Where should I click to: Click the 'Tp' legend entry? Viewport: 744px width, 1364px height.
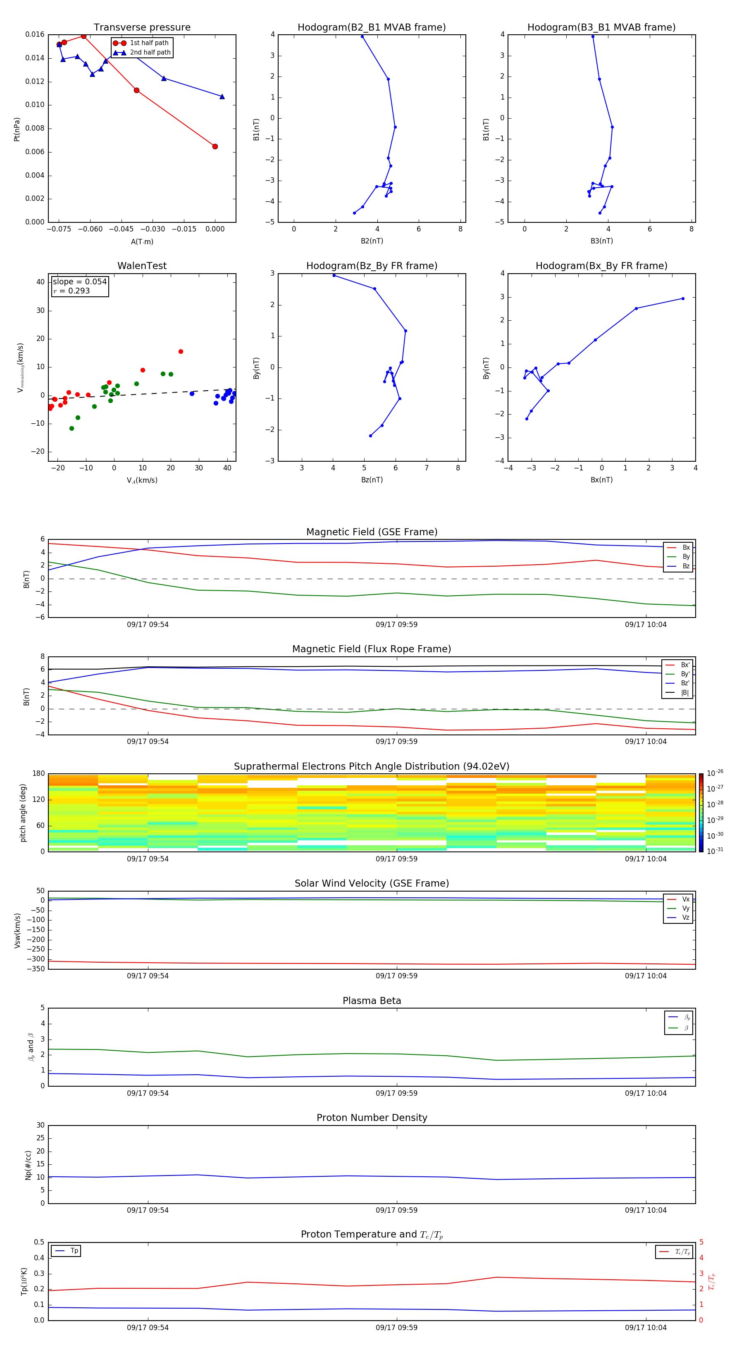(x=66, y=1251)
